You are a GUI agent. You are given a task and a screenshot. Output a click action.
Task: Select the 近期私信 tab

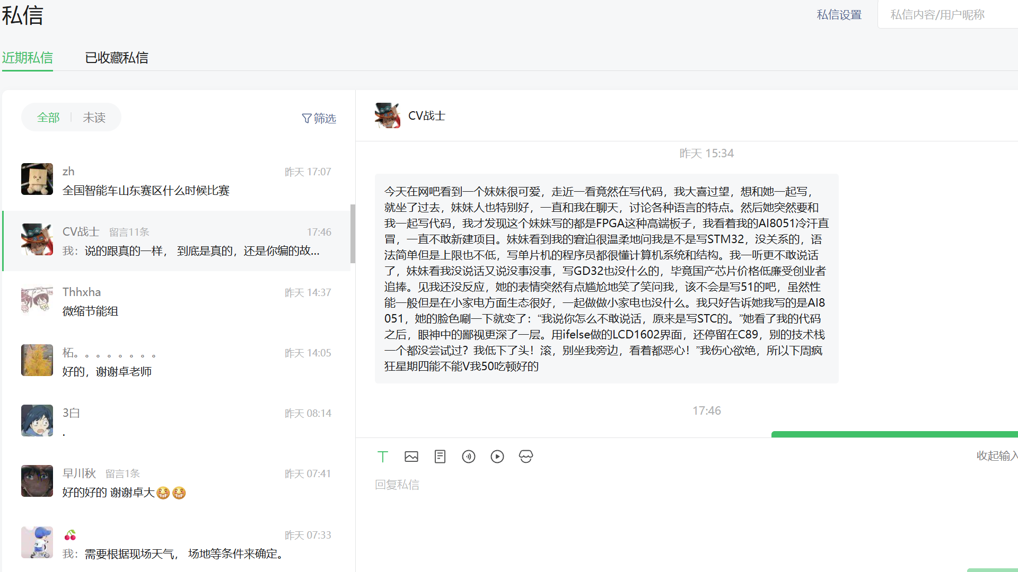tap(28, 58)
